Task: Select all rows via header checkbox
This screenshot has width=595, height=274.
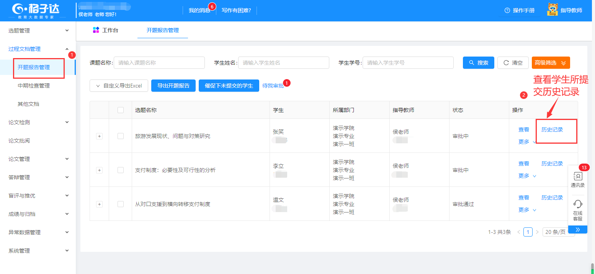Action: pos(121,110)
